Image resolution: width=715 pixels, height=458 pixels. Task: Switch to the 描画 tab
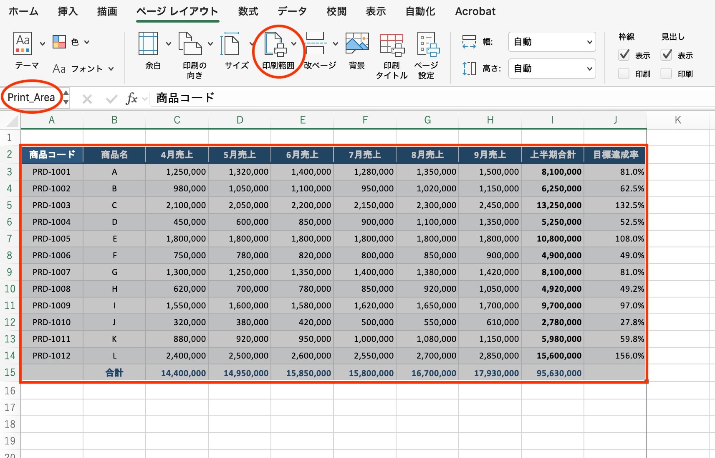click(107, 11)
